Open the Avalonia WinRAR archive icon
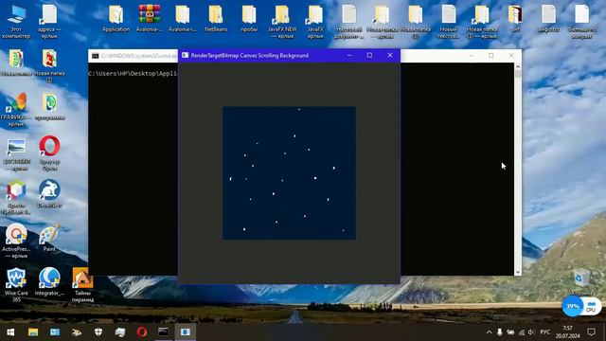 click(x=150, y=19)
